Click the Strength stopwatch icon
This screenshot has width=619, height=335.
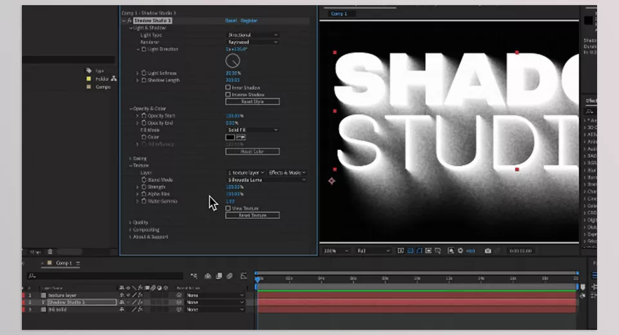144,187
